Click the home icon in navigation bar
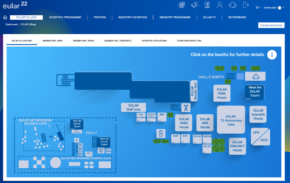The width and height of the screenshot is (290, 183). (5, 18)
